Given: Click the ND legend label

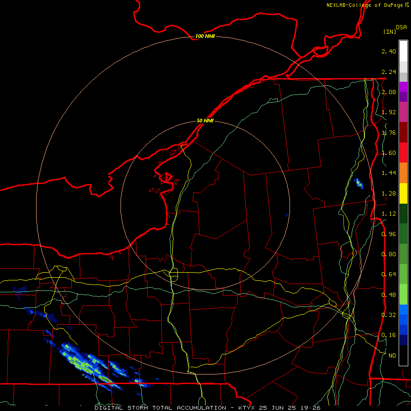Looking at the screenshot, I should pyautogui.click(x=392, y=356).
